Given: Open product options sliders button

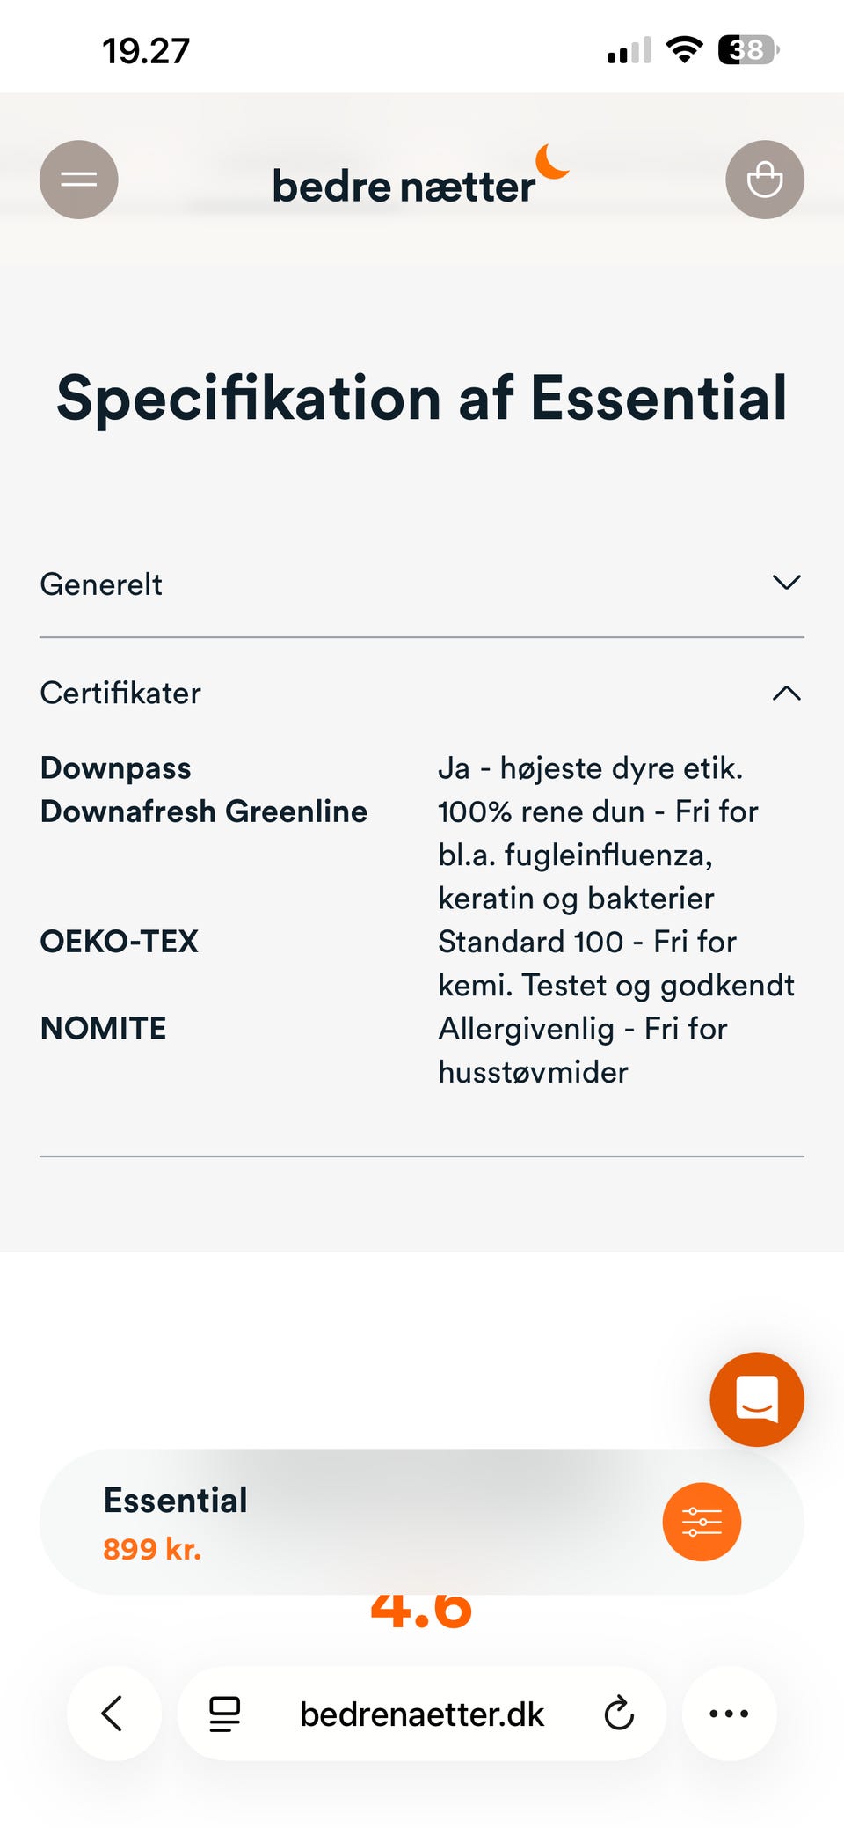Looking at the screenshot, I should click(702, 1522).
